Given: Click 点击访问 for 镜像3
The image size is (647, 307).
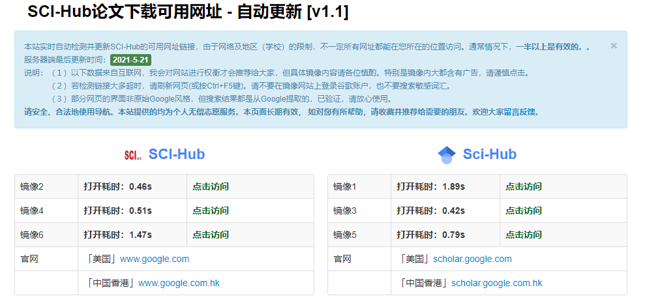Looking at the screenshot, I should (524, 211).
